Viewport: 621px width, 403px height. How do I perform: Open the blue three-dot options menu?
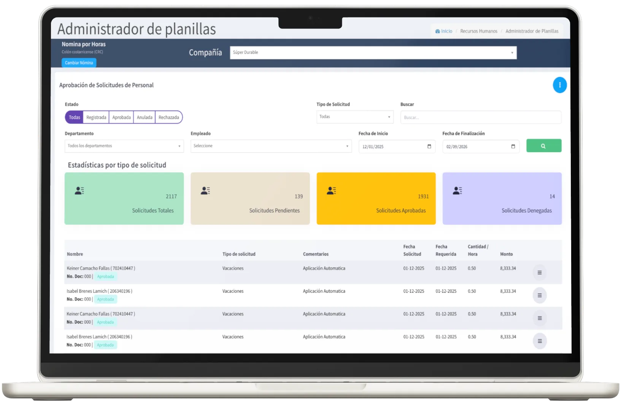tap(559, 85)
